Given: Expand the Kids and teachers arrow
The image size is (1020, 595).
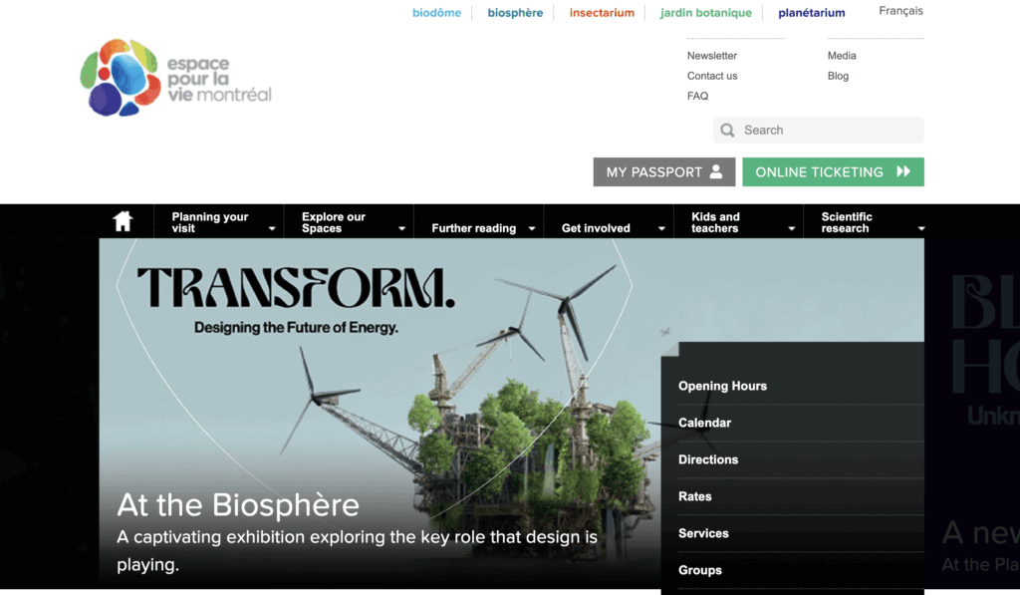Looking at the screenshot, I should pos(792,228).
